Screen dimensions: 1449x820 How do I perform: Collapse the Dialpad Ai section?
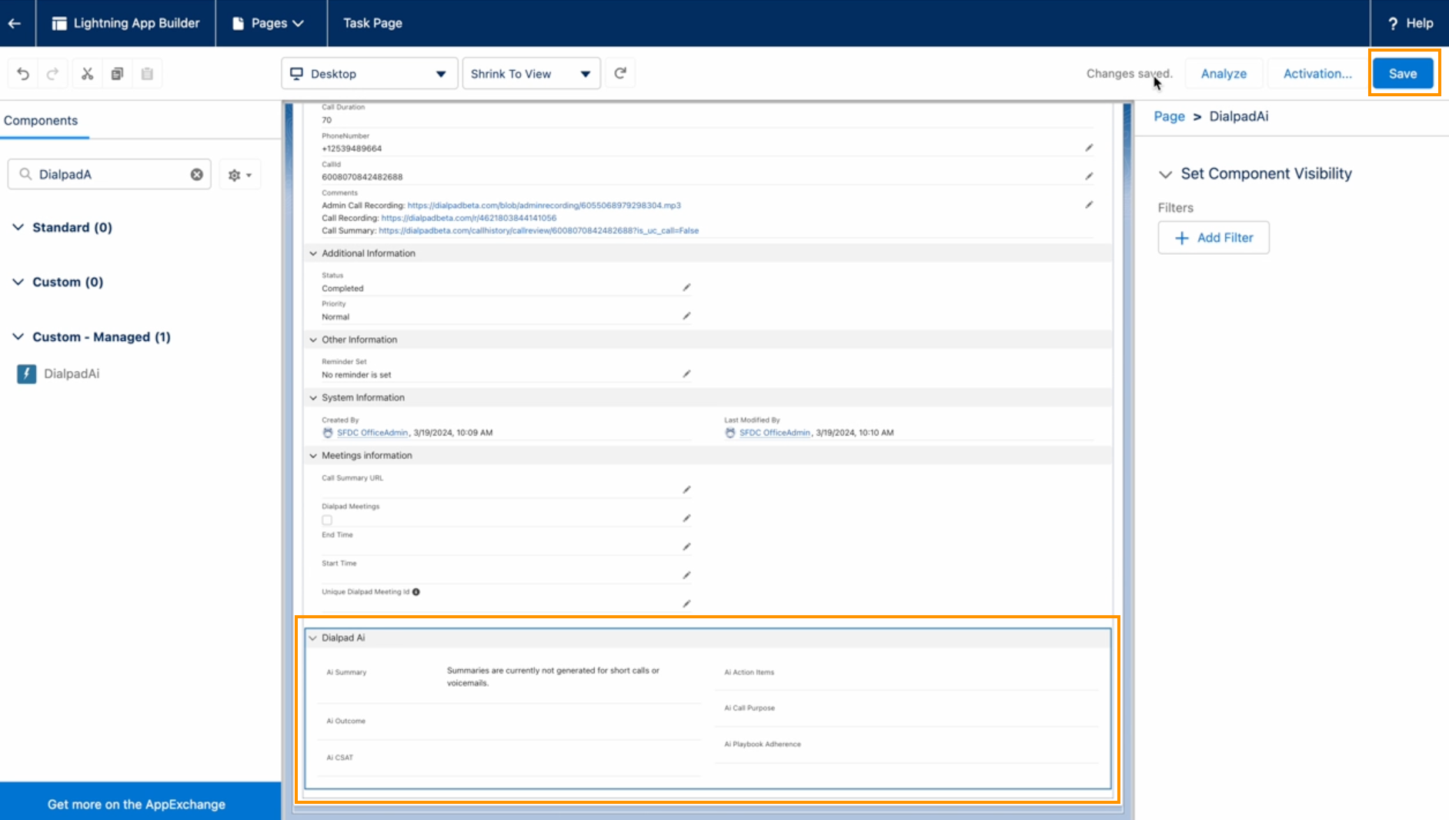click(x=313, y=638)
